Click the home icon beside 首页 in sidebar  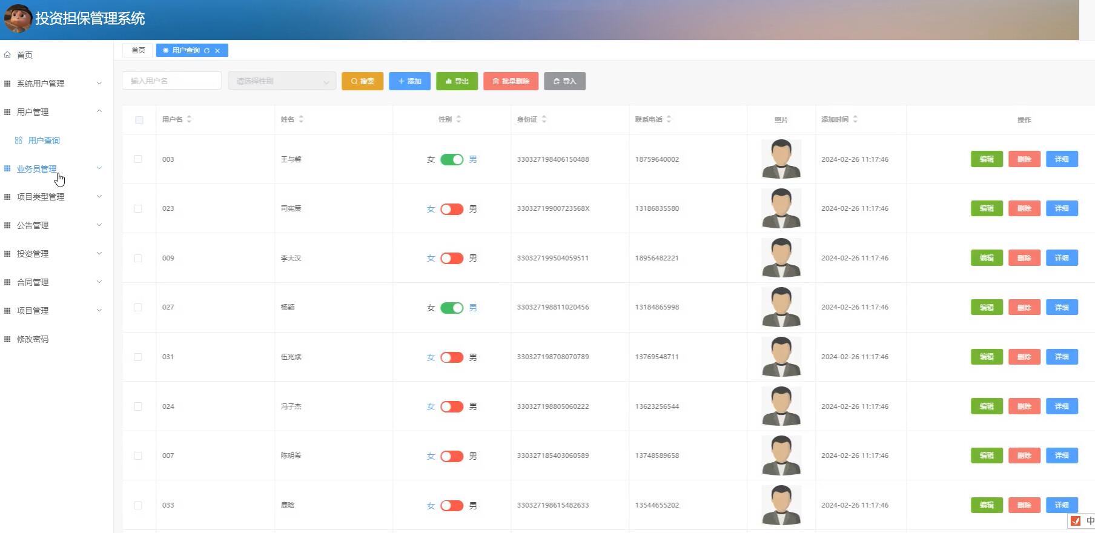(7, 55)
